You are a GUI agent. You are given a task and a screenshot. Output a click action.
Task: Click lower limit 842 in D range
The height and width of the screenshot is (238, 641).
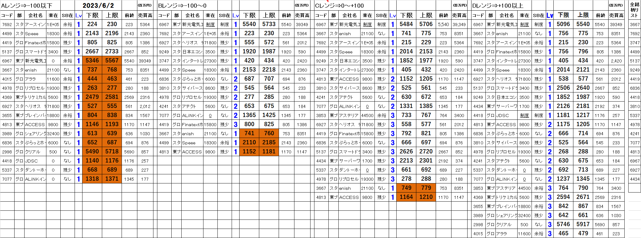pyautogui.click(x=563, y=206)
